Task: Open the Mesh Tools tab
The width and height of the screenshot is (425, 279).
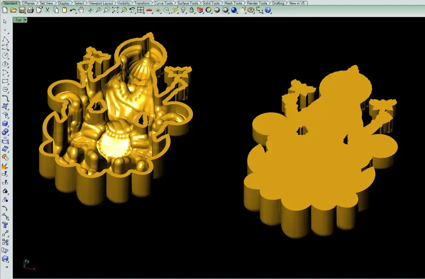Action: click(x=233, y=3)
